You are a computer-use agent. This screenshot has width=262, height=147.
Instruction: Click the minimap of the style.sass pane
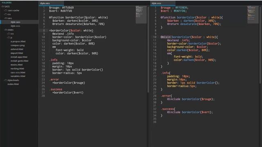coord(141,15)
